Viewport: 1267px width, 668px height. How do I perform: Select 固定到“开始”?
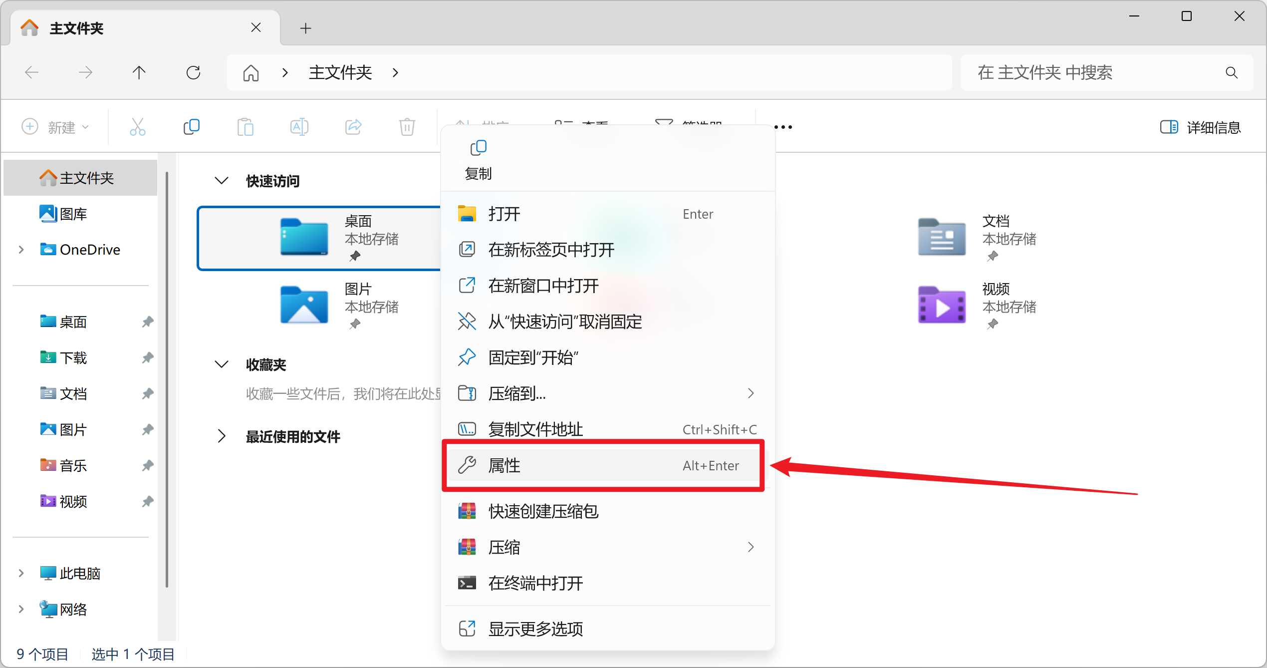(608, 358)
